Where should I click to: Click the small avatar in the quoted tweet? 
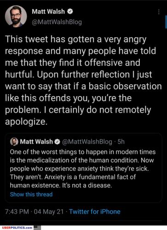pyautogui.click(x=14, y=142)
